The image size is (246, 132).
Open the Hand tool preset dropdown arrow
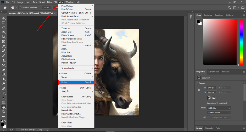(x=16, y=8)
